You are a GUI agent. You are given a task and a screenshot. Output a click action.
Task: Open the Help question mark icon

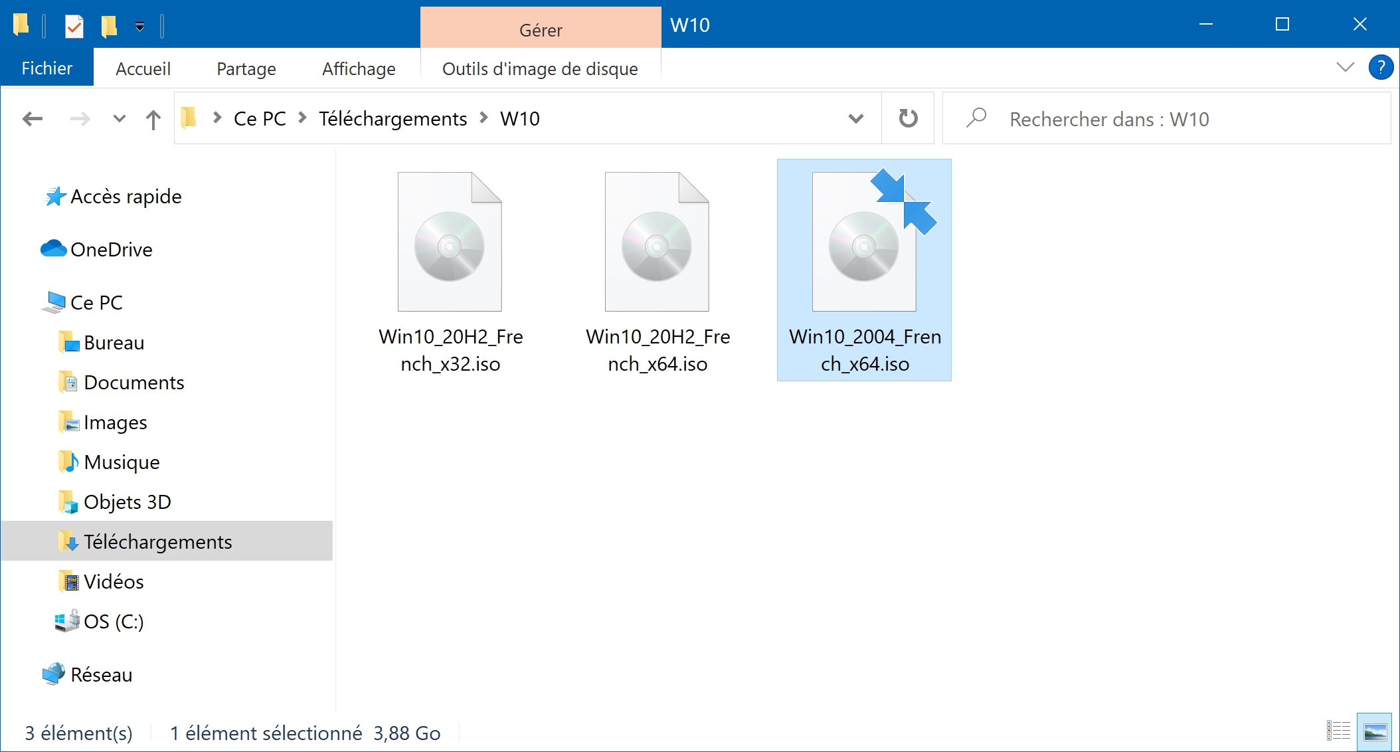tap(1381, 67)
